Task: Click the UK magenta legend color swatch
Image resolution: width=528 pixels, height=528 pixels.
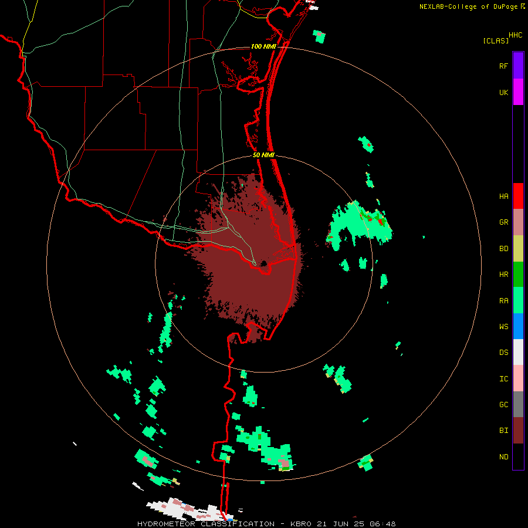Action: (518, 92)
